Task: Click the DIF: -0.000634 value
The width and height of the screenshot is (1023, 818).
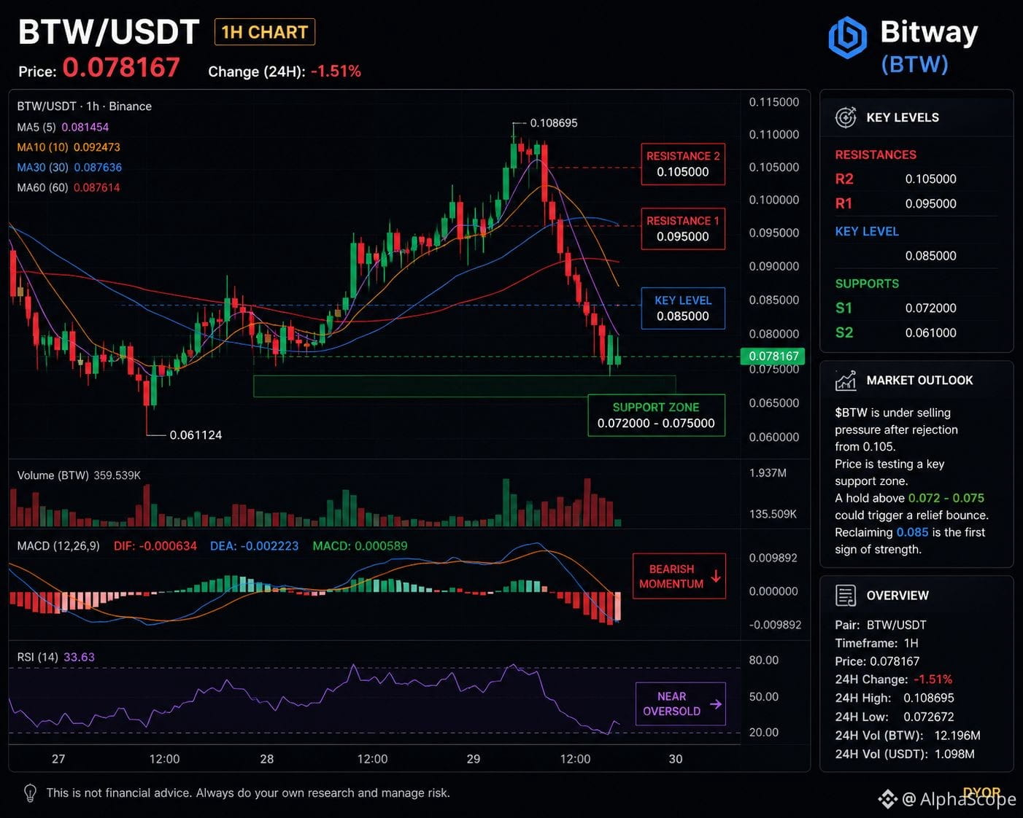Action: coord(155,546)
